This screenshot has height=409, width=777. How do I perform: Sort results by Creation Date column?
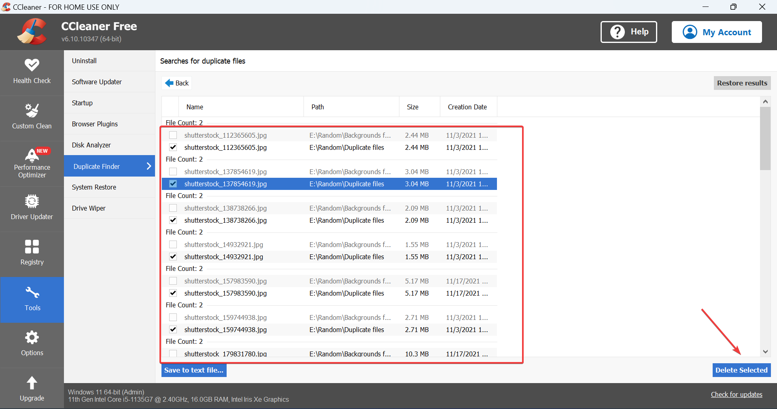coord(469,107)
